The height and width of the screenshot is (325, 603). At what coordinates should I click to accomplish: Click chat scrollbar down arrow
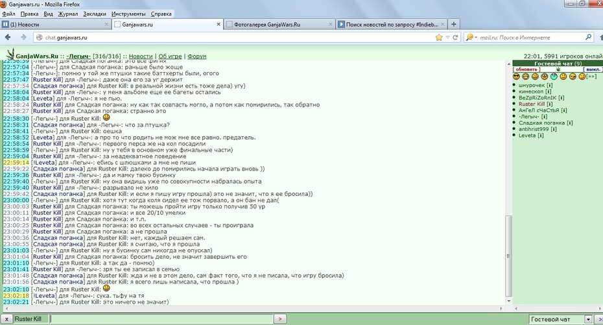click(509, 302)
